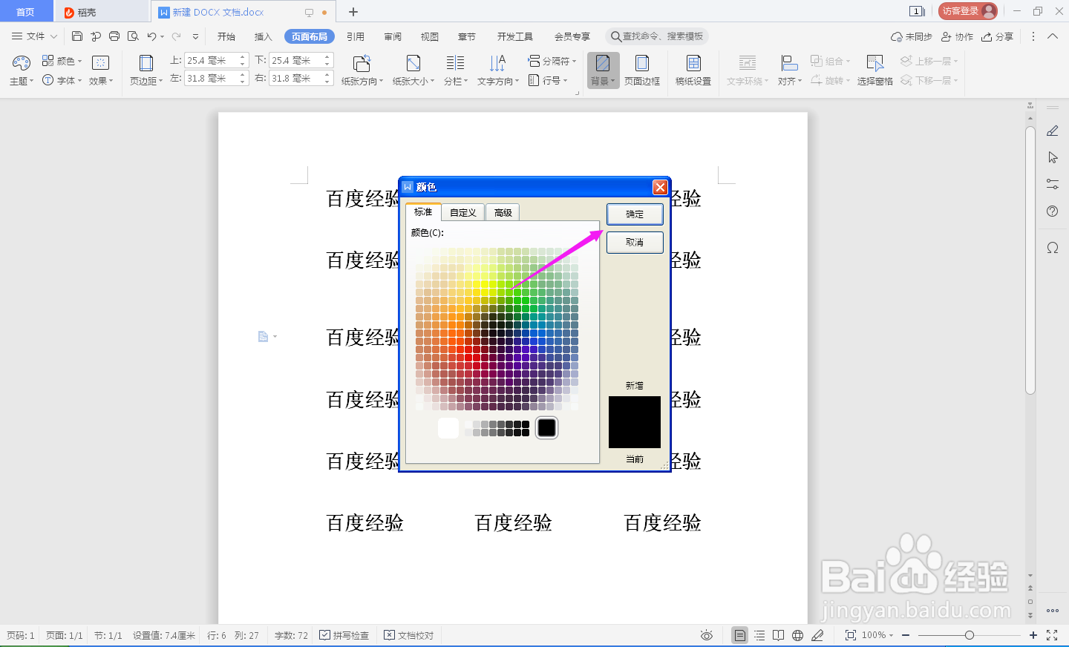Select the black swatch in color dialog
The image size is (1069, 647).
pyautogui.click(x=547, y=427)
